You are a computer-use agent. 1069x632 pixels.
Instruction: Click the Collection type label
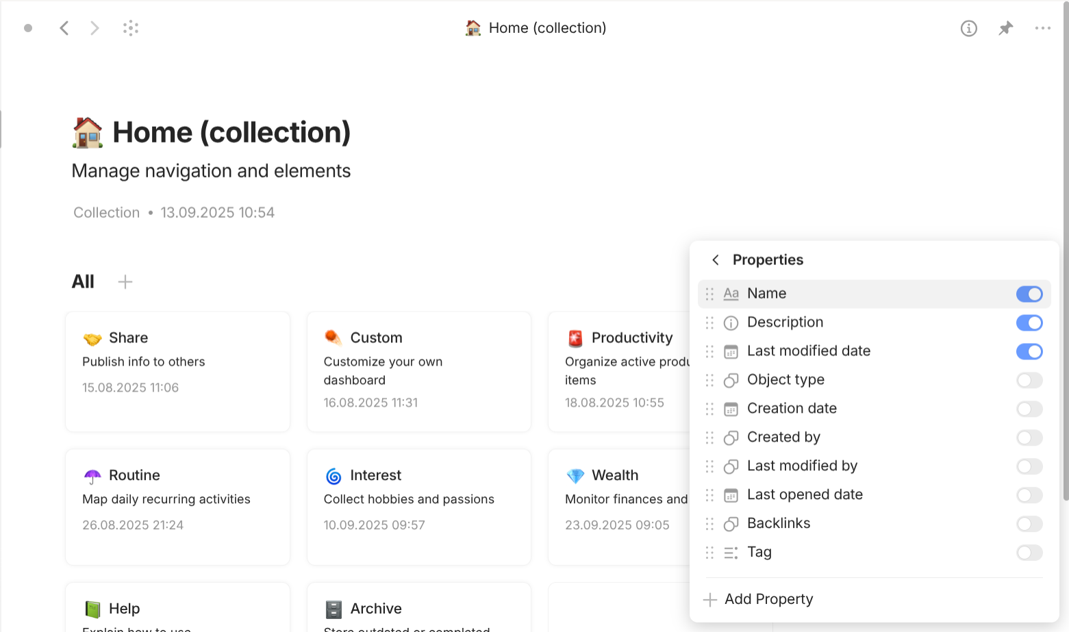tap(106, 212)
